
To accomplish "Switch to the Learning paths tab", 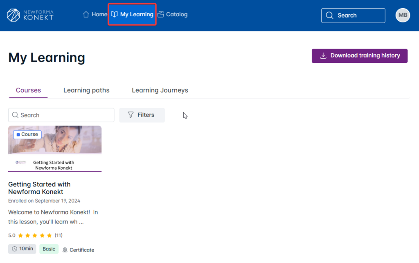I will [86, 90].
